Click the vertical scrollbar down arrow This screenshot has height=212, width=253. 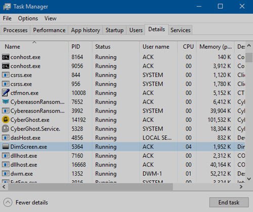coord(249,179)
